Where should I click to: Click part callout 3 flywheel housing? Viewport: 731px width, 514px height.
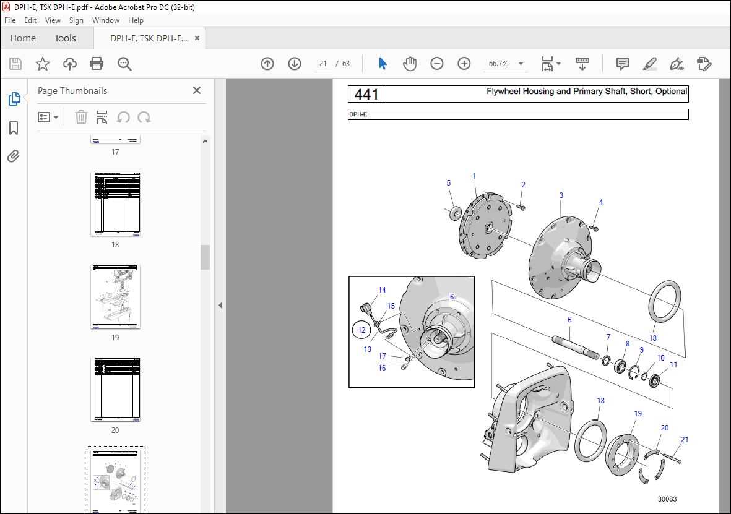[x=561, y=195]
